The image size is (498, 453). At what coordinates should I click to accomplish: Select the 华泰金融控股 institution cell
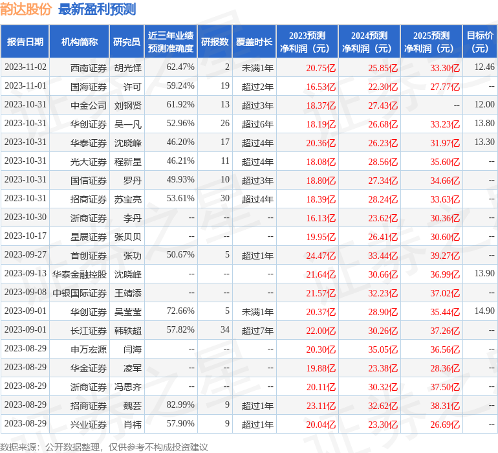[x=80, y=274]
